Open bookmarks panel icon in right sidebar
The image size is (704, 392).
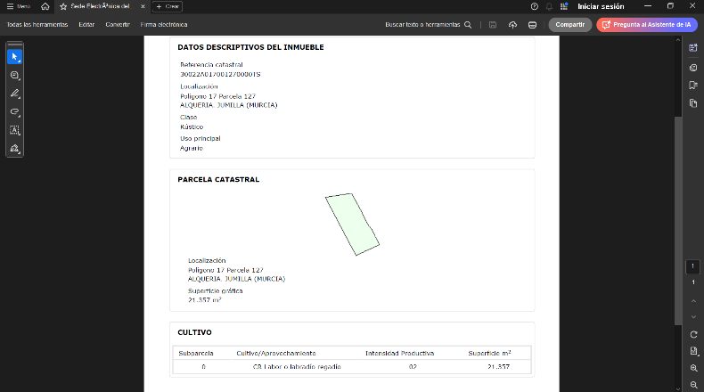(x=693, y=86)
